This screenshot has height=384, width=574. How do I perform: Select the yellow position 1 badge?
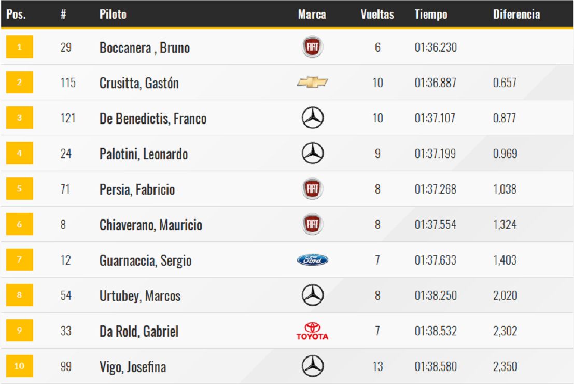(19, 47)
